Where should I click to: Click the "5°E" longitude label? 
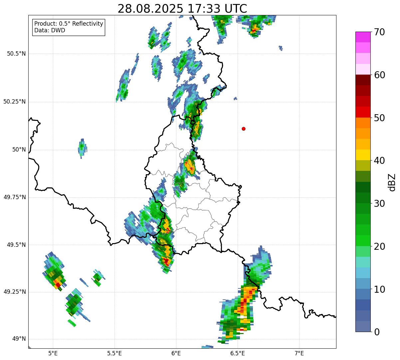coord(53,353)
